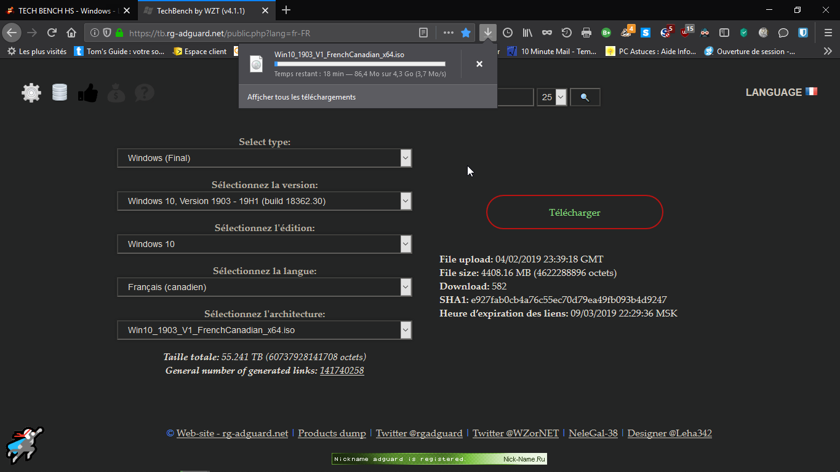Viewport: 840px width, 472px height.
Task: Toggle the downloads arrow toolbar button
Action: pos(487,33)
